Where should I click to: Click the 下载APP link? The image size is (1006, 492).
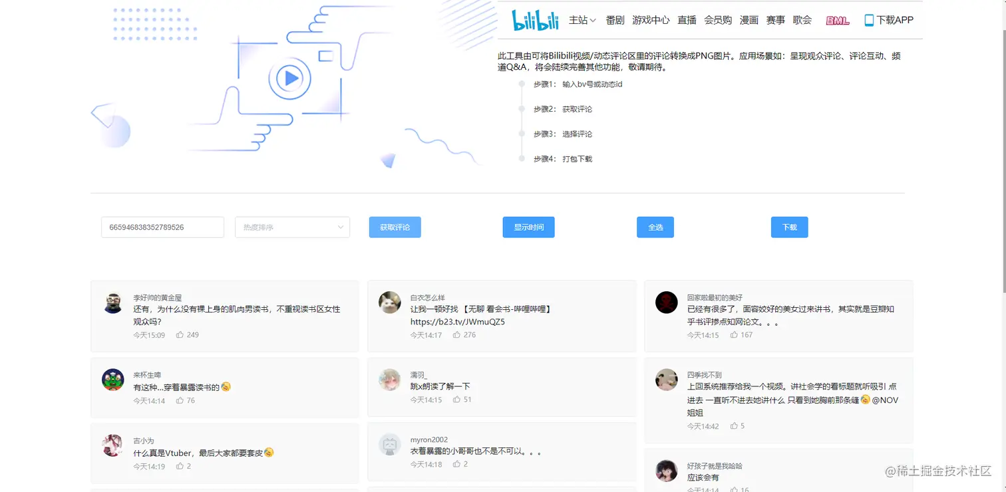click(895, 21)
